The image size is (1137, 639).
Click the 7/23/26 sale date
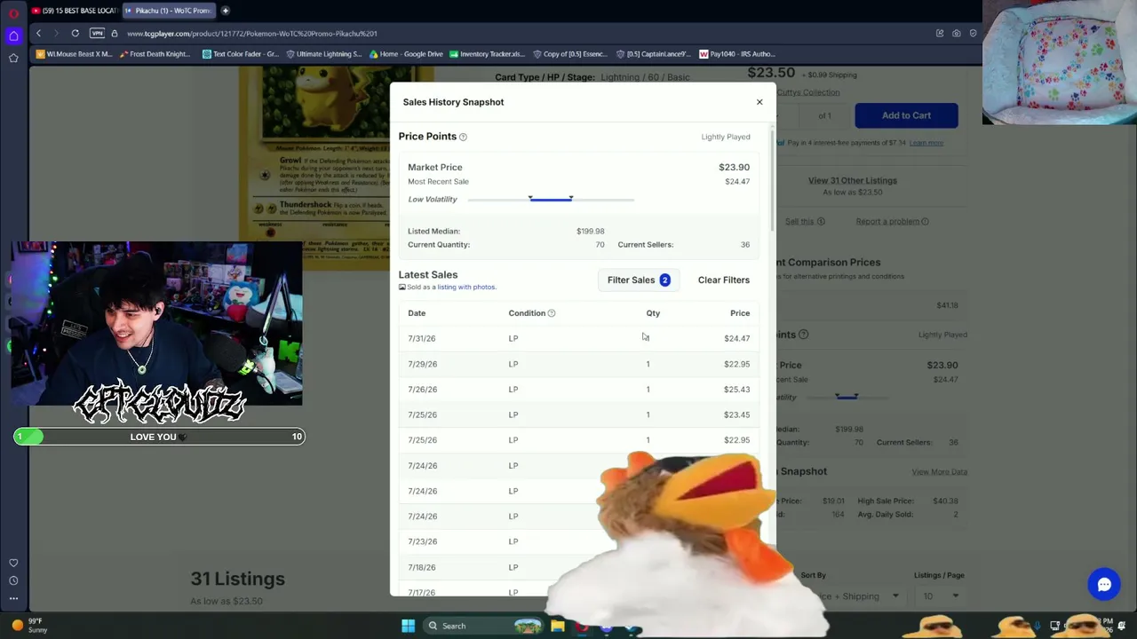[x=423, y=541]
